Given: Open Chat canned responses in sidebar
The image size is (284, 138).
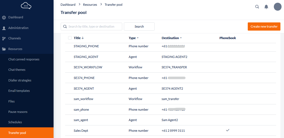Looking at the screenshot, I should pos(24,59).
